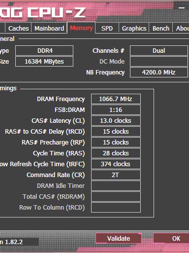Click the tRFC 374 clocks field
This screenshot has height=253, width=189.
tap(116, 164)
